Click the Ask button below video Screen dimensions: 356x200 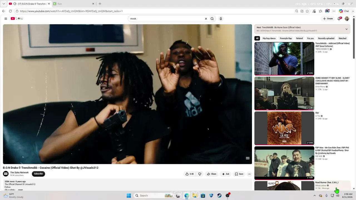tap(226, 174)
